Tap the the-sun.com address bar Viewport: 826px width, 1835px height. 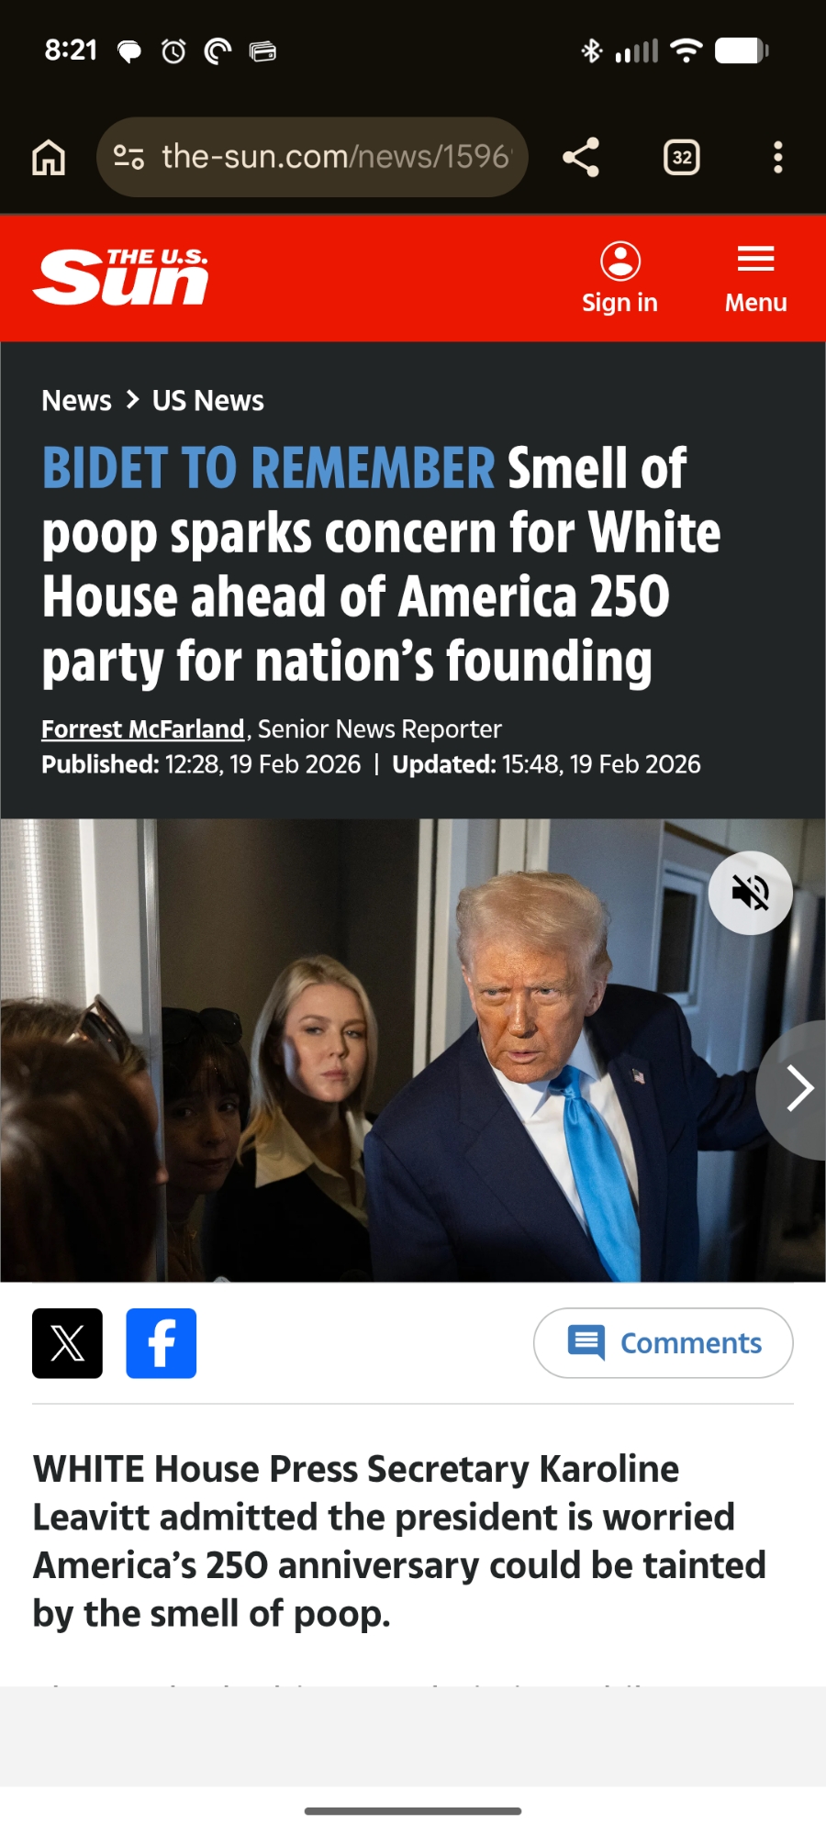[312, 157]
